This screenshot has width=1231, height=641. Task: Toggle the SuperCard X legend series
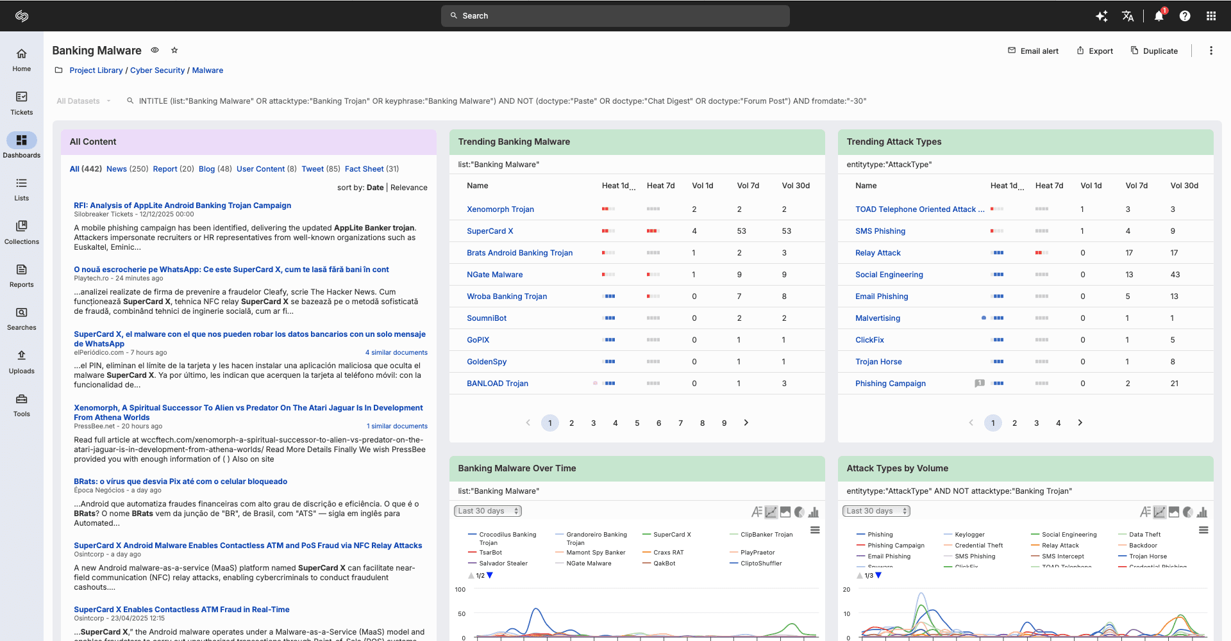pos(667,535)
